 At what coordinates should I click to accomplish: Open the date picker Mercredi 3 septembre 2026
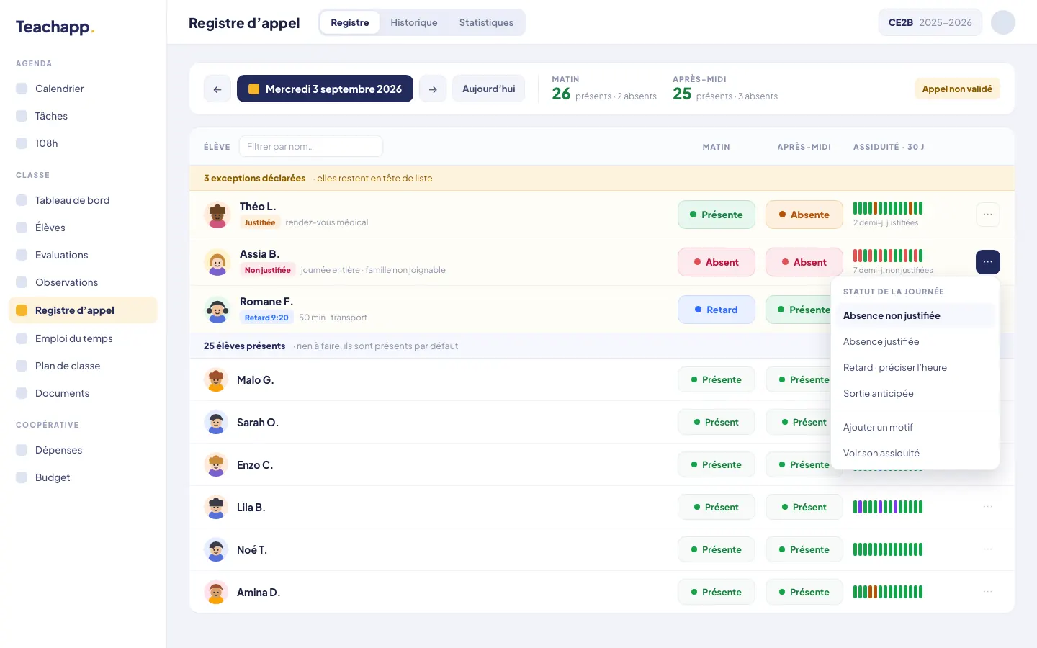point(325,89)
